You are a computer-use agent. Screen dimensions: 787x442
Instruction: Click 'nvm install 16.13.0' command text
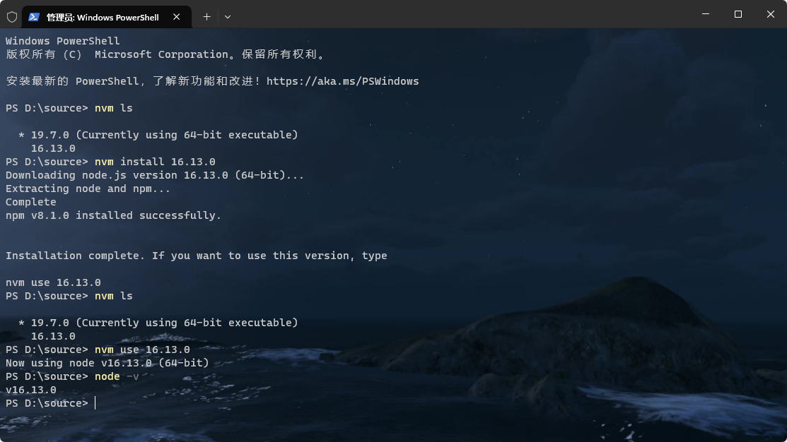pos(155,162)
